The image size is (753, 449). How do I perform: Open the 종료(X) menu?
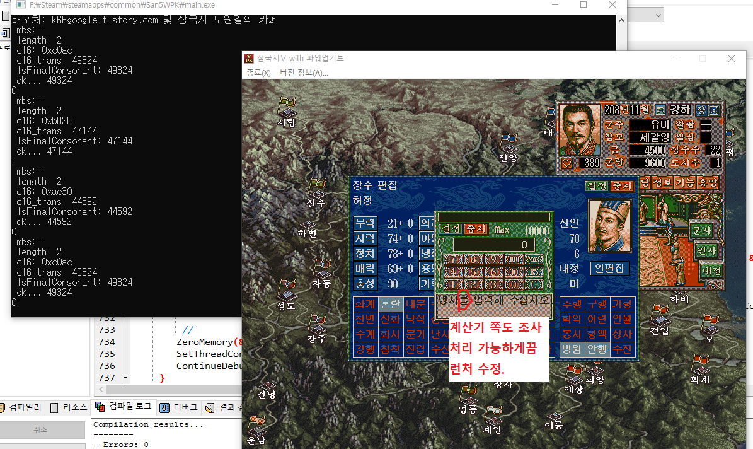(258, 73)
